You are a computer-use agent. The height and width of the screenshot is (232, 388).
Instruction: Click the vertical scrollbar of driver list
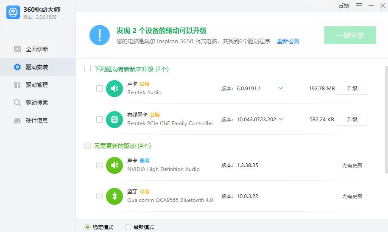[386, 119]
